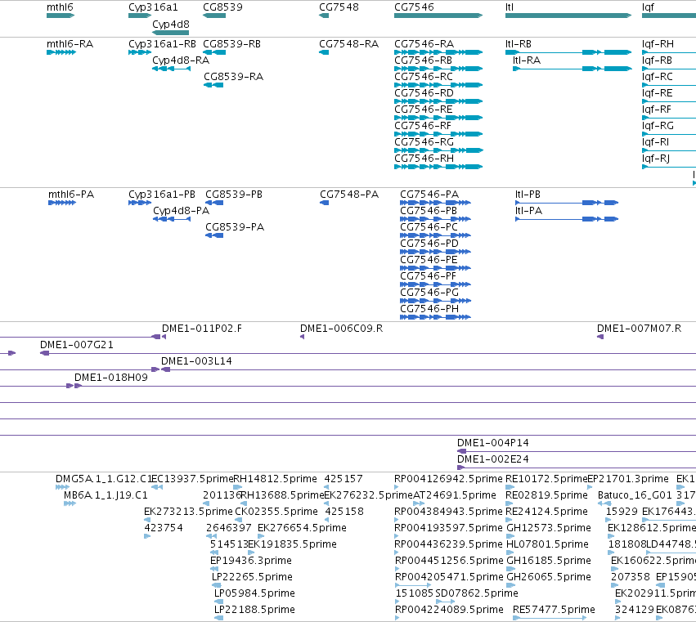
Task: Select the CG7546 gene bar
Action: pyautogui.click(x=438, y=16)
